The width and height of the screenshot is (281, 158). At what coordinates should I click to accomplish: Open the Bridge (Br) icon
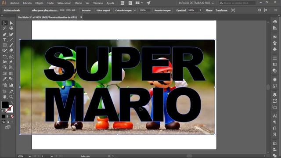click(x=122, y=3)
